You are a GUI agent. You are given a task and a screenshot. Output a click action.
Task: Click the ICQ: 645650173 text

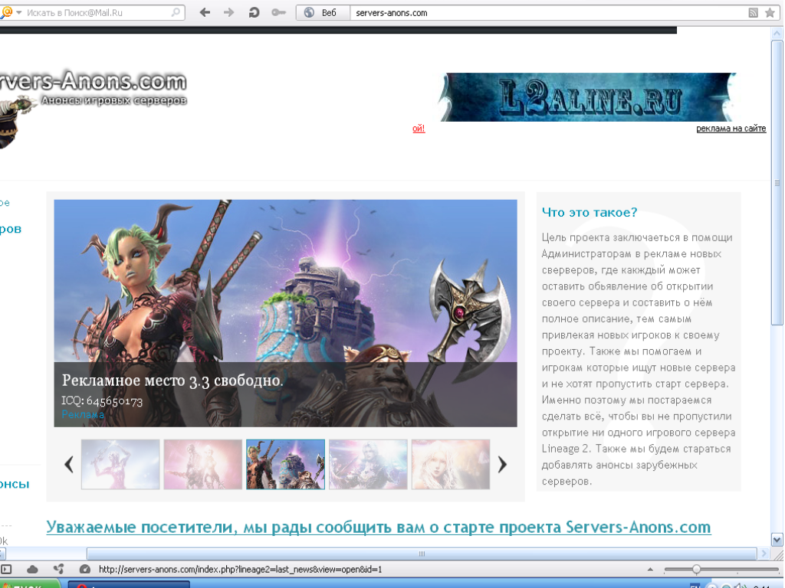(102, 401)
